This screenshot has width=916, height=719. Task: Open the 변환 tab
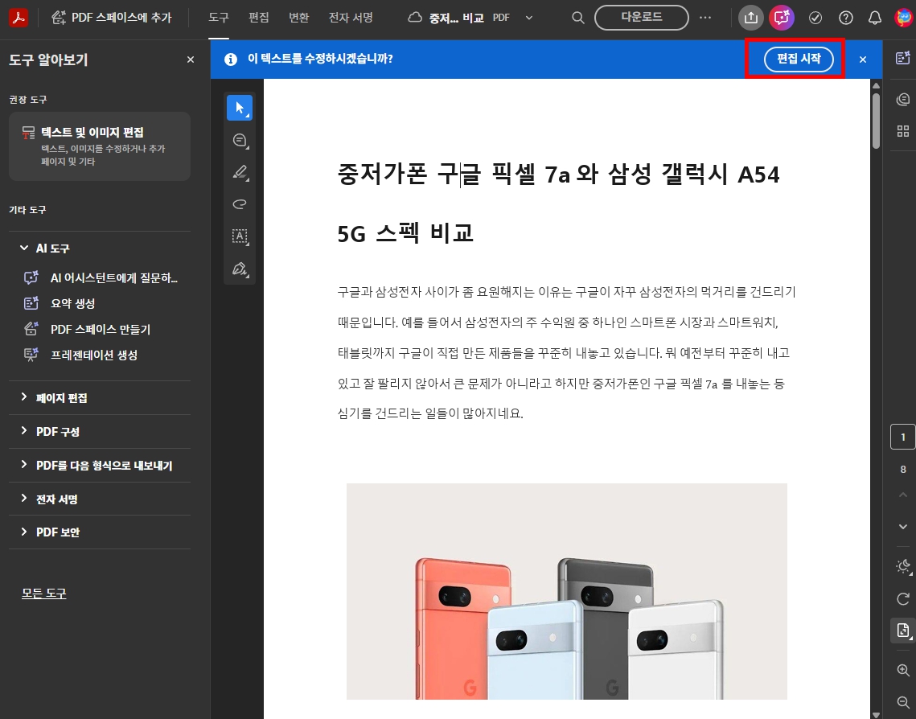coord(298,18)
